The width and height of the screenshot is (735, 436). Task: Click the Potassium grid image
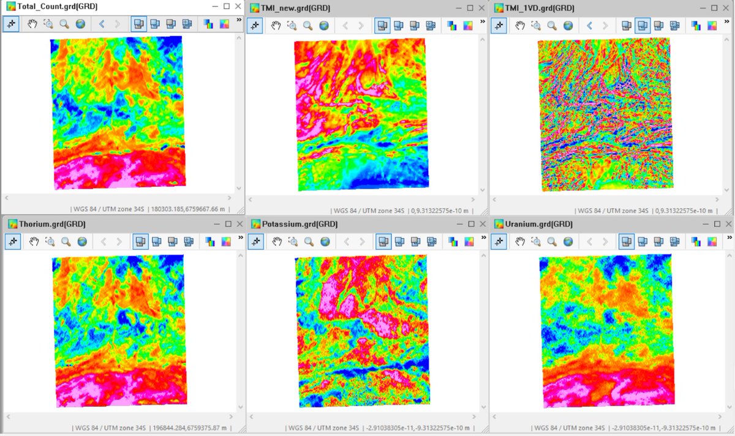click(361, 332)
